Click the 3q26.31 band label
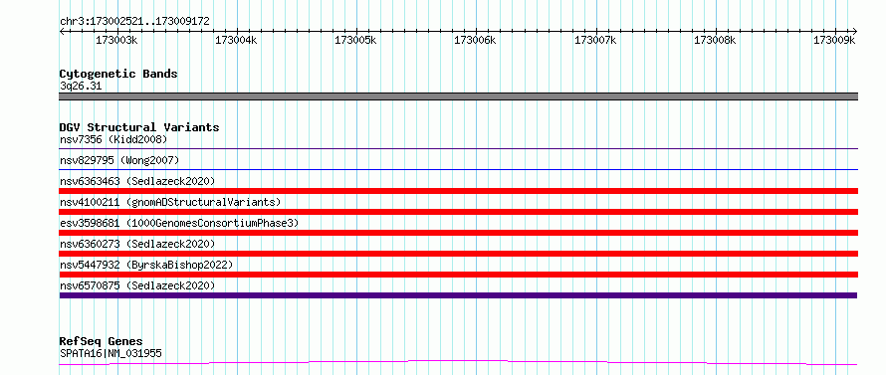The width and height of the screenshot is (886, 375). pos(81,87)
